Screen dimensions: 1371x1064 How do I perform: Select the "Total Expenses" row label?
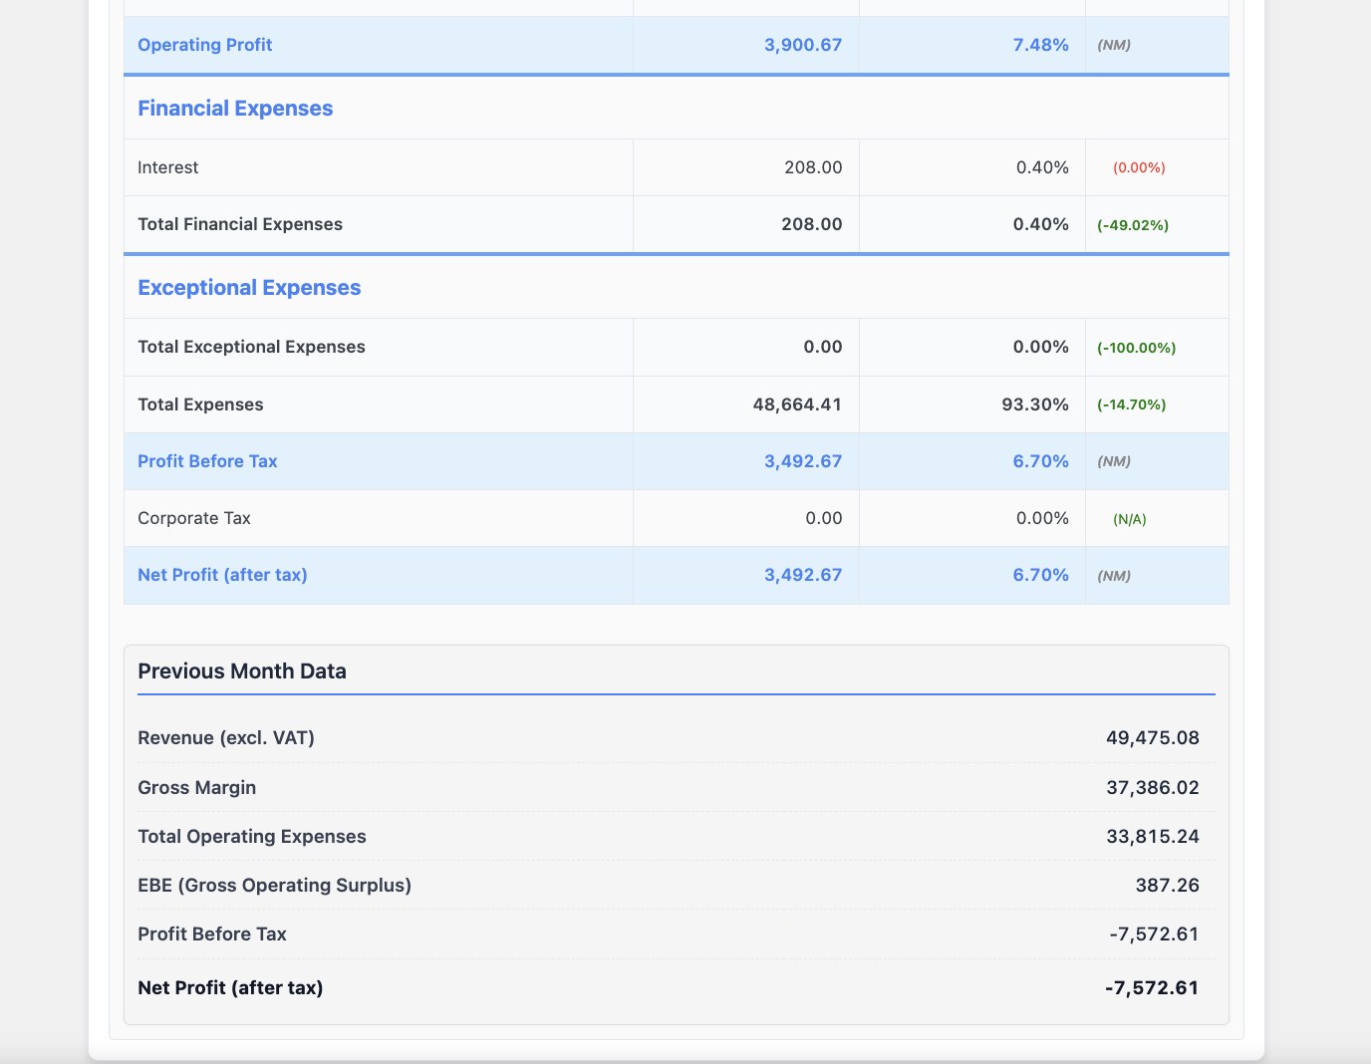(200, 404)
